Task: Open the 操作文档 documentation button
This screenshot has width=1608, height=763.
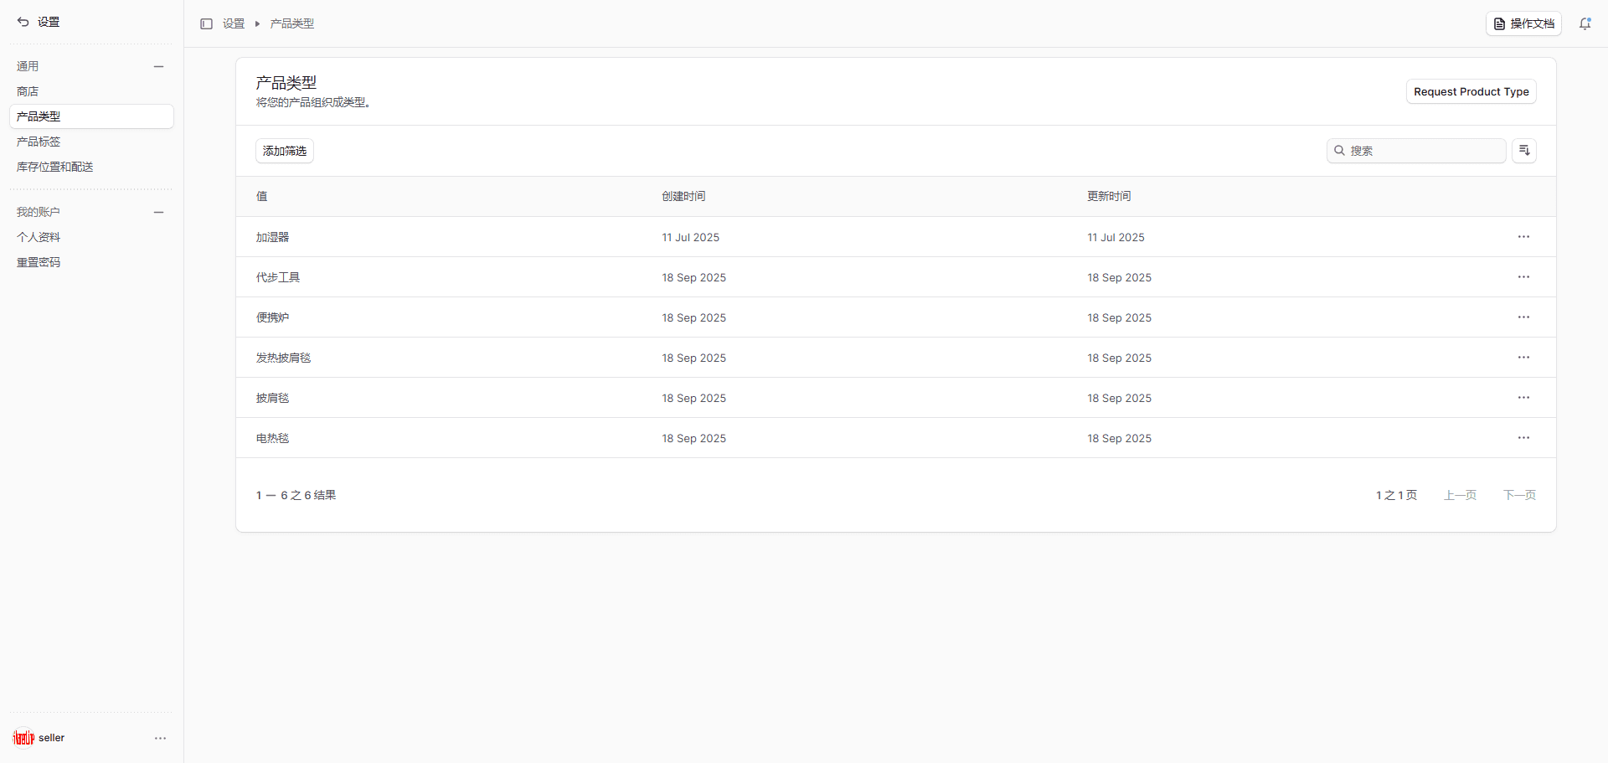Action: [1523, 23]
